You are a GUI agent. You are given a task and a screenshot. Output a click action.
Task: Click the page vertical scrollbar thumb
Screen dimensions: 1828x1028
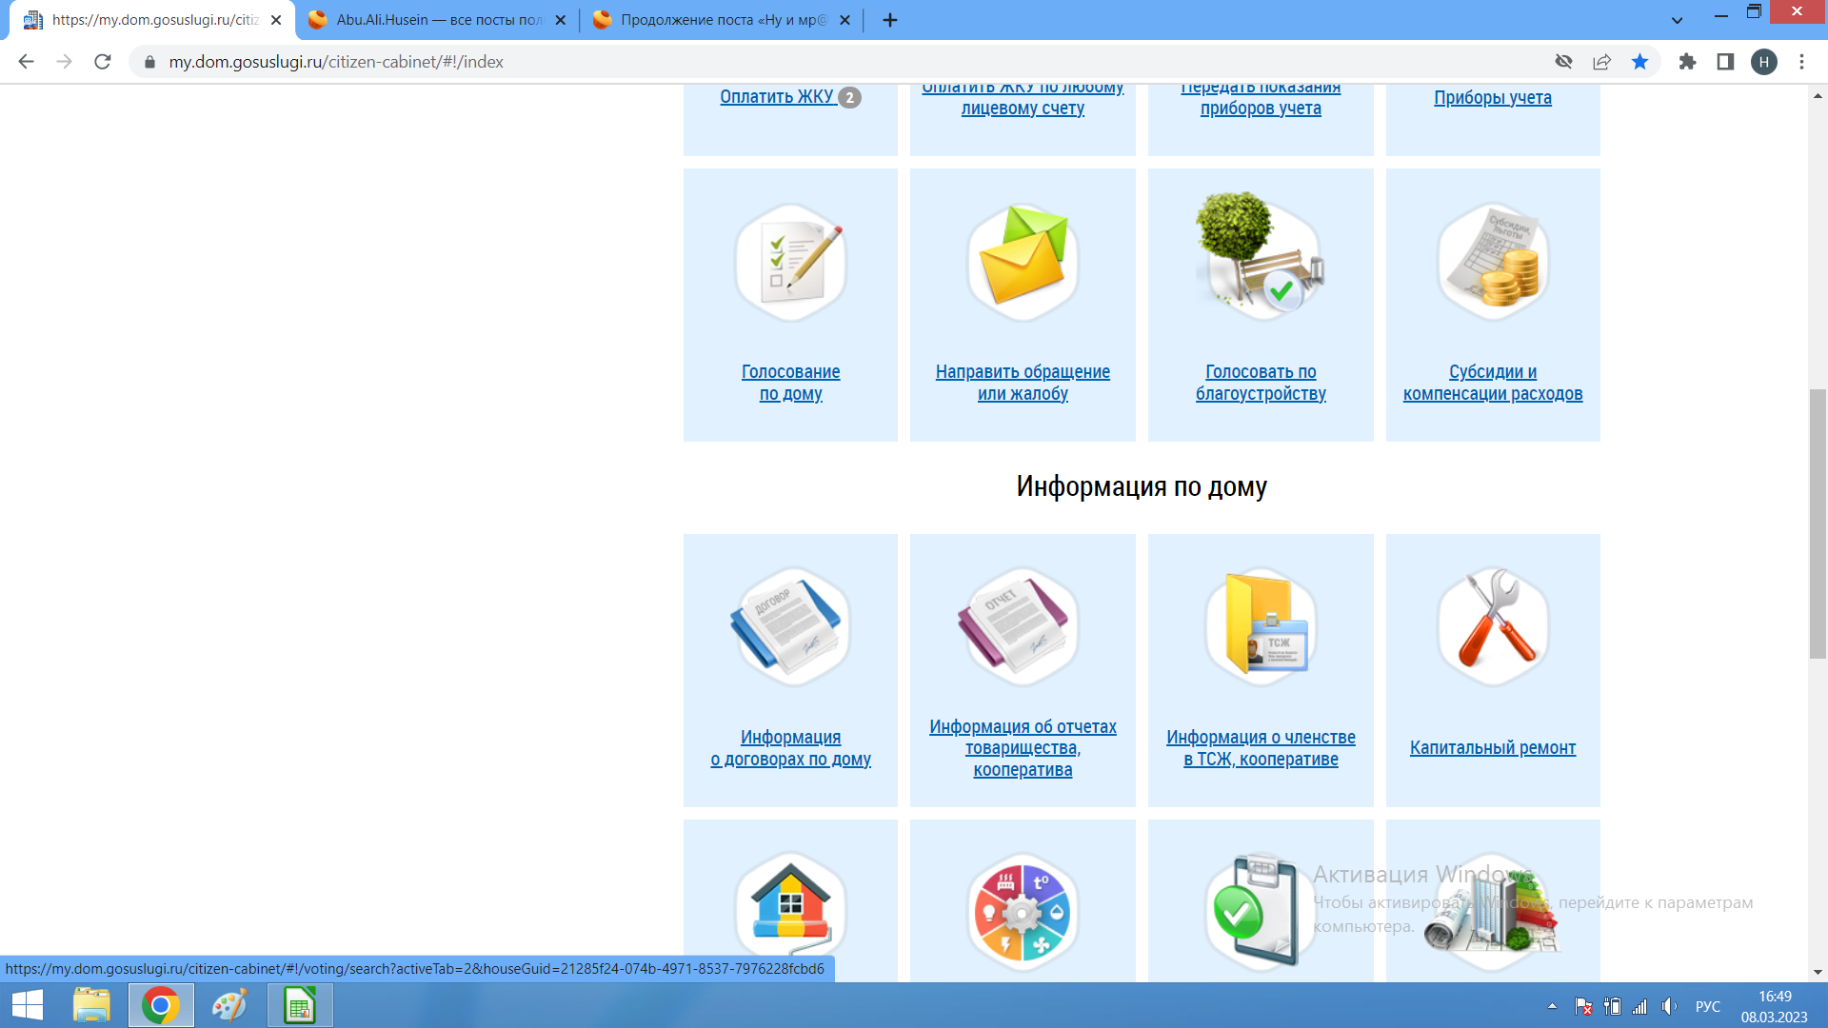point(1818,524)
